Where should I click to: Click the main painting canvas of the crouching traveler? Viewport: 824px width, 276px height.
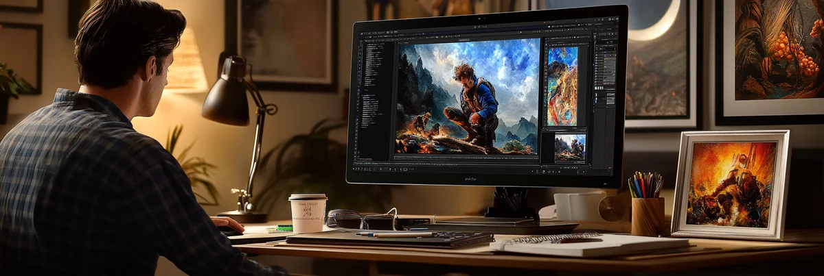tap(468, 96)
